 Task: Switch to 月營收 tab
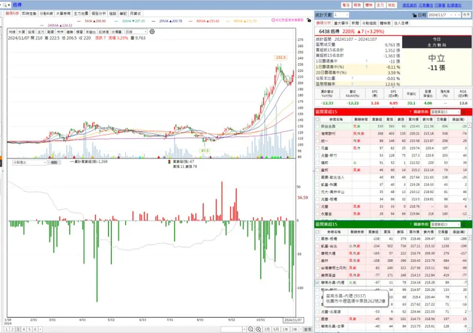[x=135, y=13]
